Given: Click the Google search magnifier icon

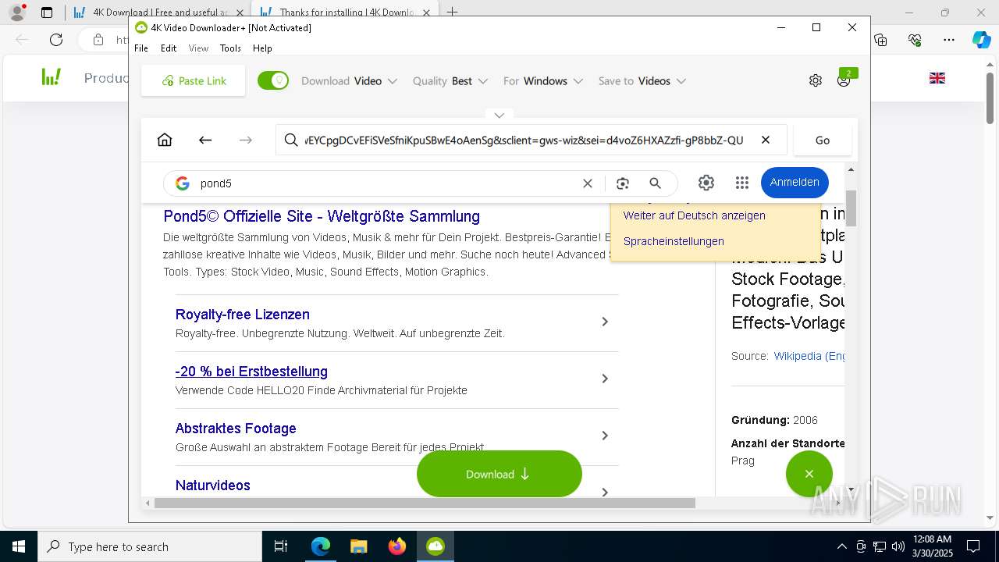Looking at the screenshot, I should [656, 183].
